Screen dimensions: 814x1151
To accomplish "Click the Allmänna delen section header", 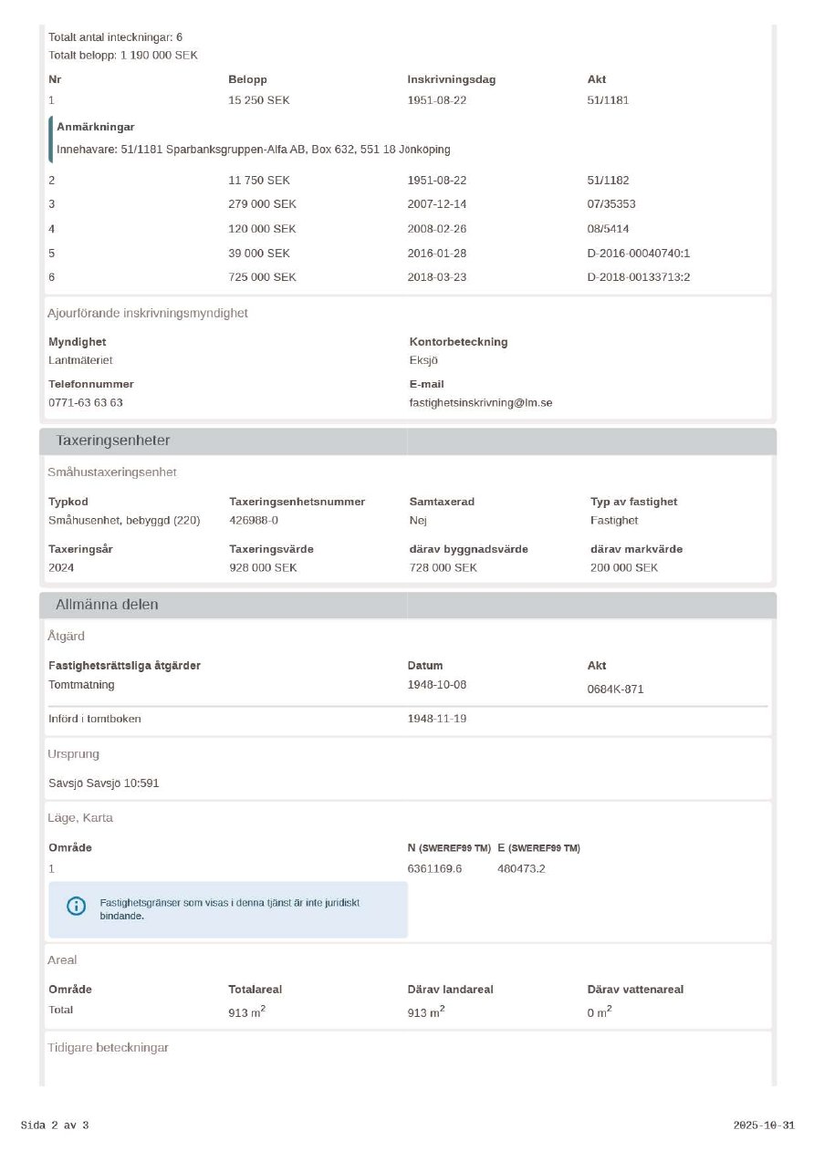I will tap(408, 605).
